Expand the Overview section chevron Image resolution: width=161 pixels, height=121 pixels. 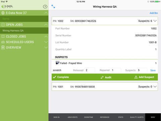click(x=46, y=47)
